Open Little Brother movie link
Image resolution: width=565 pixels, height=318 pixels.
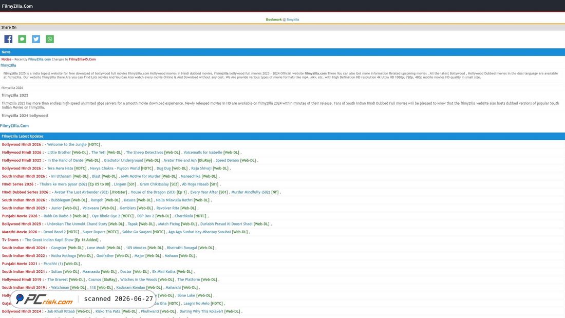[59, 153]
